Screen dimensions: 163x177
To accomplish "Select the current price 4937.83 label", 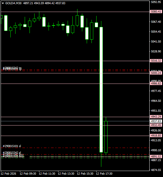I will (156, 121).
